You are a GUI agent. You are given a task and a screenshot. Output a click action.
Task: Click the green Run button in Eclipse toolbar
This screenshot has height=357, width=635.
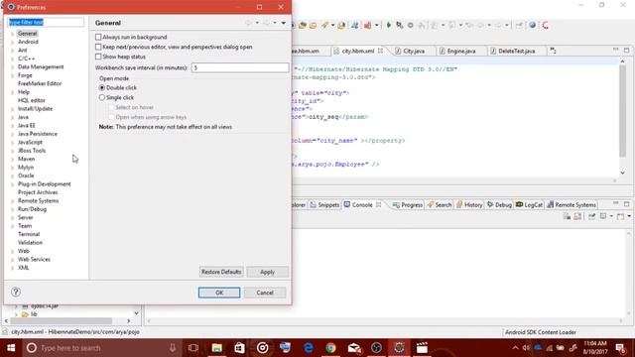point(388,25)
